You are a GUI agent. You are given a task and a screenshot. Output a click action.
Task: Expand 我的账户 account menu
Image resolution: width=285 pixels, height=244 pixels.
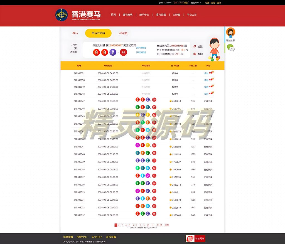pyautogui.click(x=196, y=3)
